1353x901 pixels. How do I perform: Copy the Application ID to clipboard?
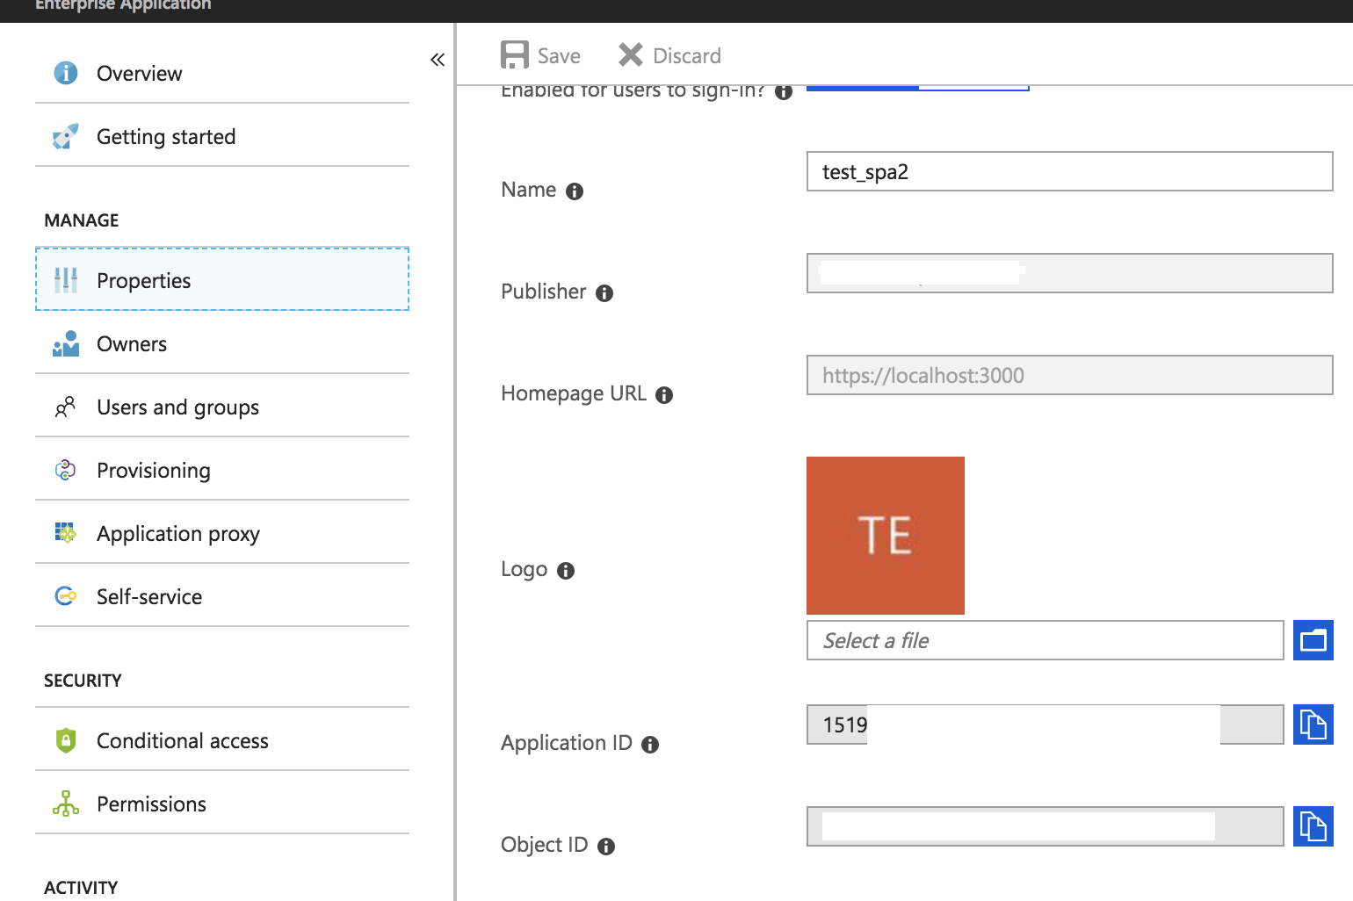click(1313, 724)
